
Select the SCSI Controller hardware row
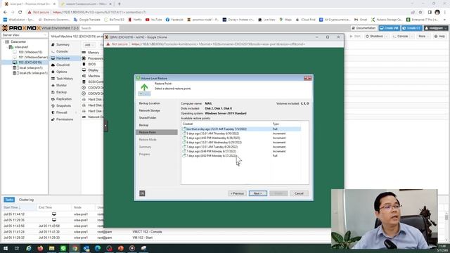[92, 82]
